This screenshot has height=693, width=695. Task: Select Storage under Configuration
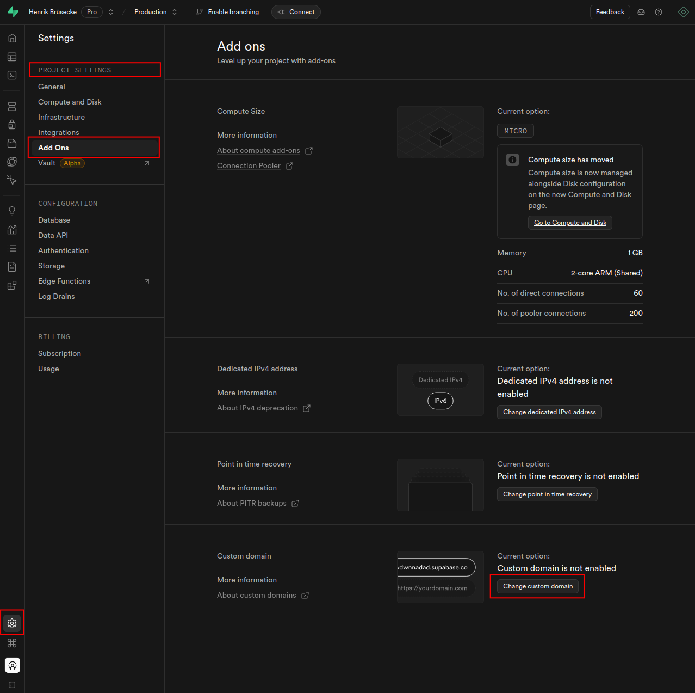51,266
